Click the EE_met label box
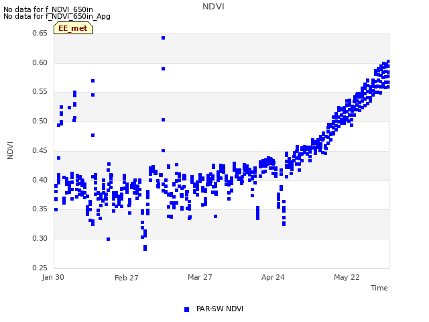This screenshot has height=322, width=429. 73,28
